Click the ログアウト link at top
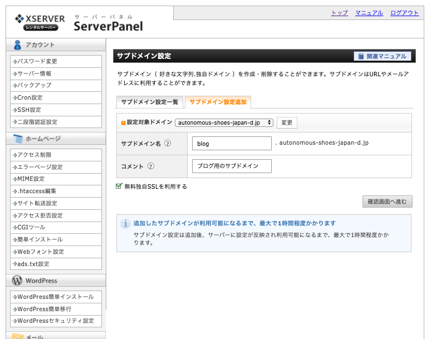The image size is (446, 339). point(404,13)
